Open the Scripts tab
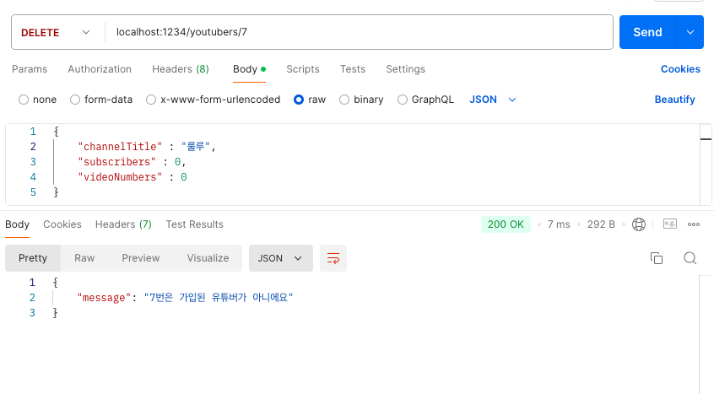The width and height of the screenshot is (714, 394). click(303, 69)
